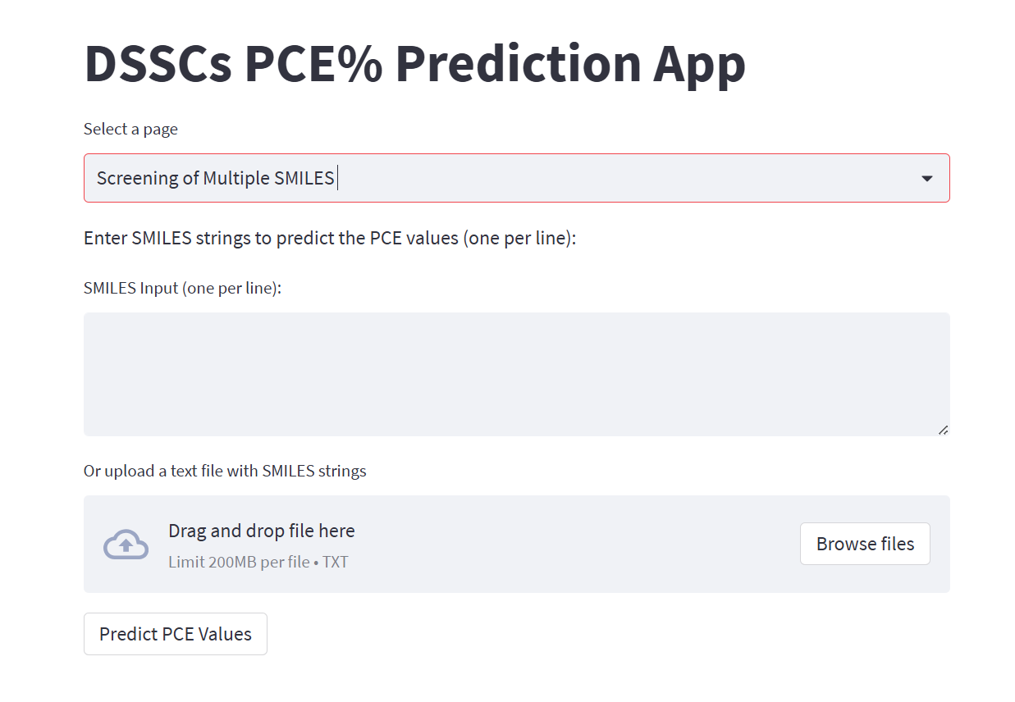Click the "PCE%" word in the heading
Viewport: 1015px width, 702px height.
pyautogui.click(x=313, y=64)
